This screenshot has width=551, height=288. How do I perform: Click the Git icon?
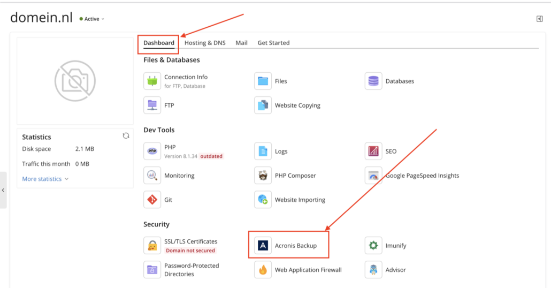(x=152, y=199)
